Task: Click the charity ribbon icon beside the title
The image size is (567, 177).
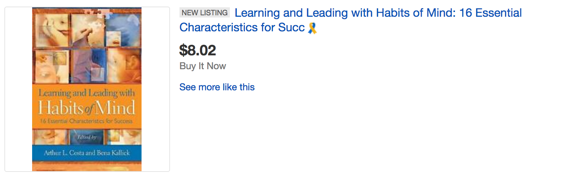Action: pos(312,28)
